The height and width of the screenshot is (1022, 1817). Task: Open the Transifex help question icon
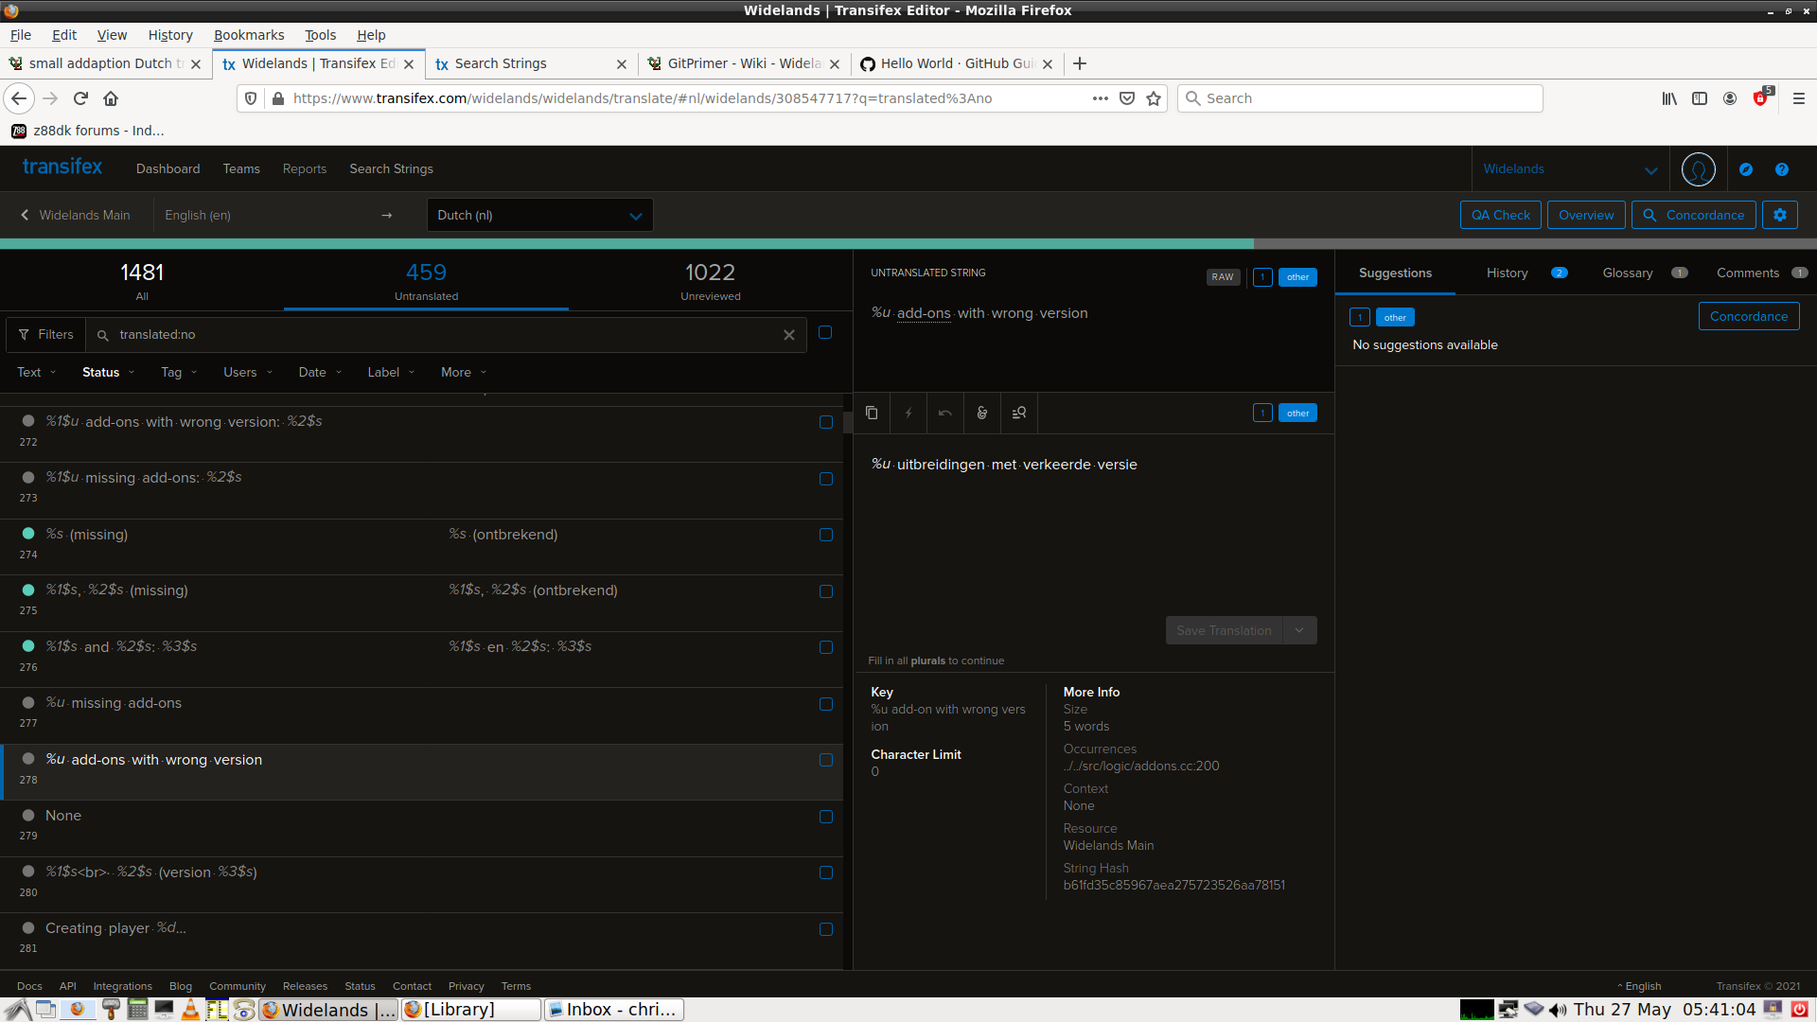coord(1782,169)
